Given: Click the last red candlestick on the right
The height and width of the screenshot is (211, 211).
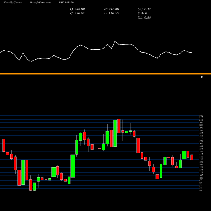Looking at the screenshot, I should pyautogui.click(x=192, y=157).
